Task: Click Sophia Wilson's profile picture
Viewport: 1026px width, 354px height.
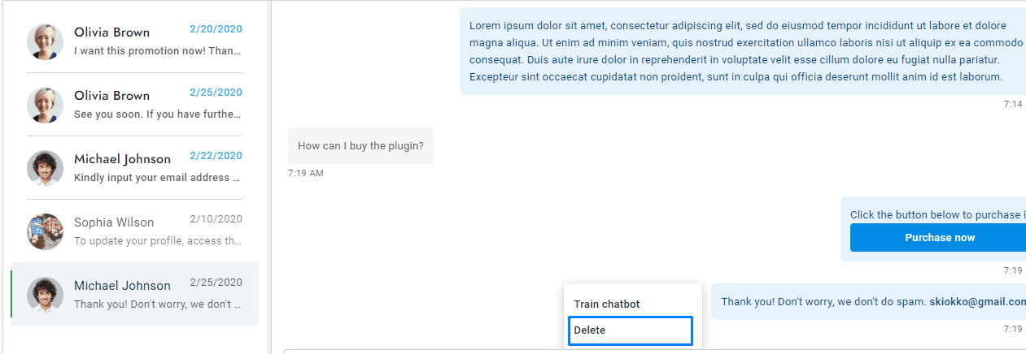Action: click(x=46, y=231)
